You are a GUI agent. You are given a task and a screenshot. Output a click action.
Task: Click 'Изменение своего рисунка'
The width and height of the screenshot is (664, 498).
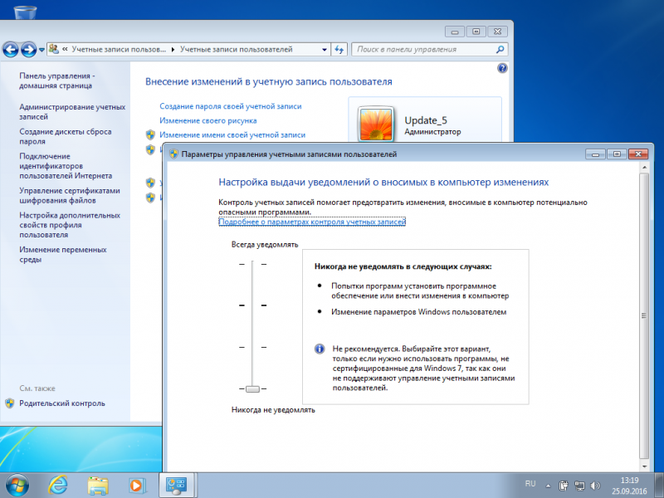tap(208, 120)
